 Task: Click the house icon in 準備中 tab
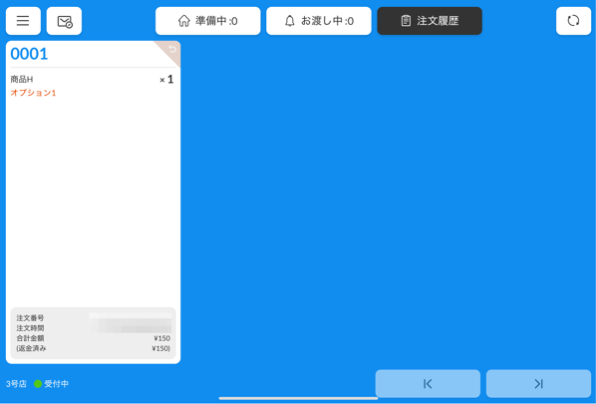pos(184,21)
